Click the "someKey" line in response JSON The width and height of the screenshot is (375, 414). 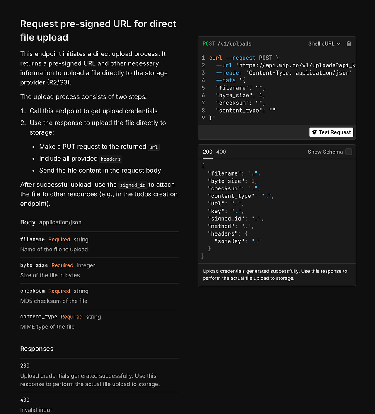click(237, 241)
